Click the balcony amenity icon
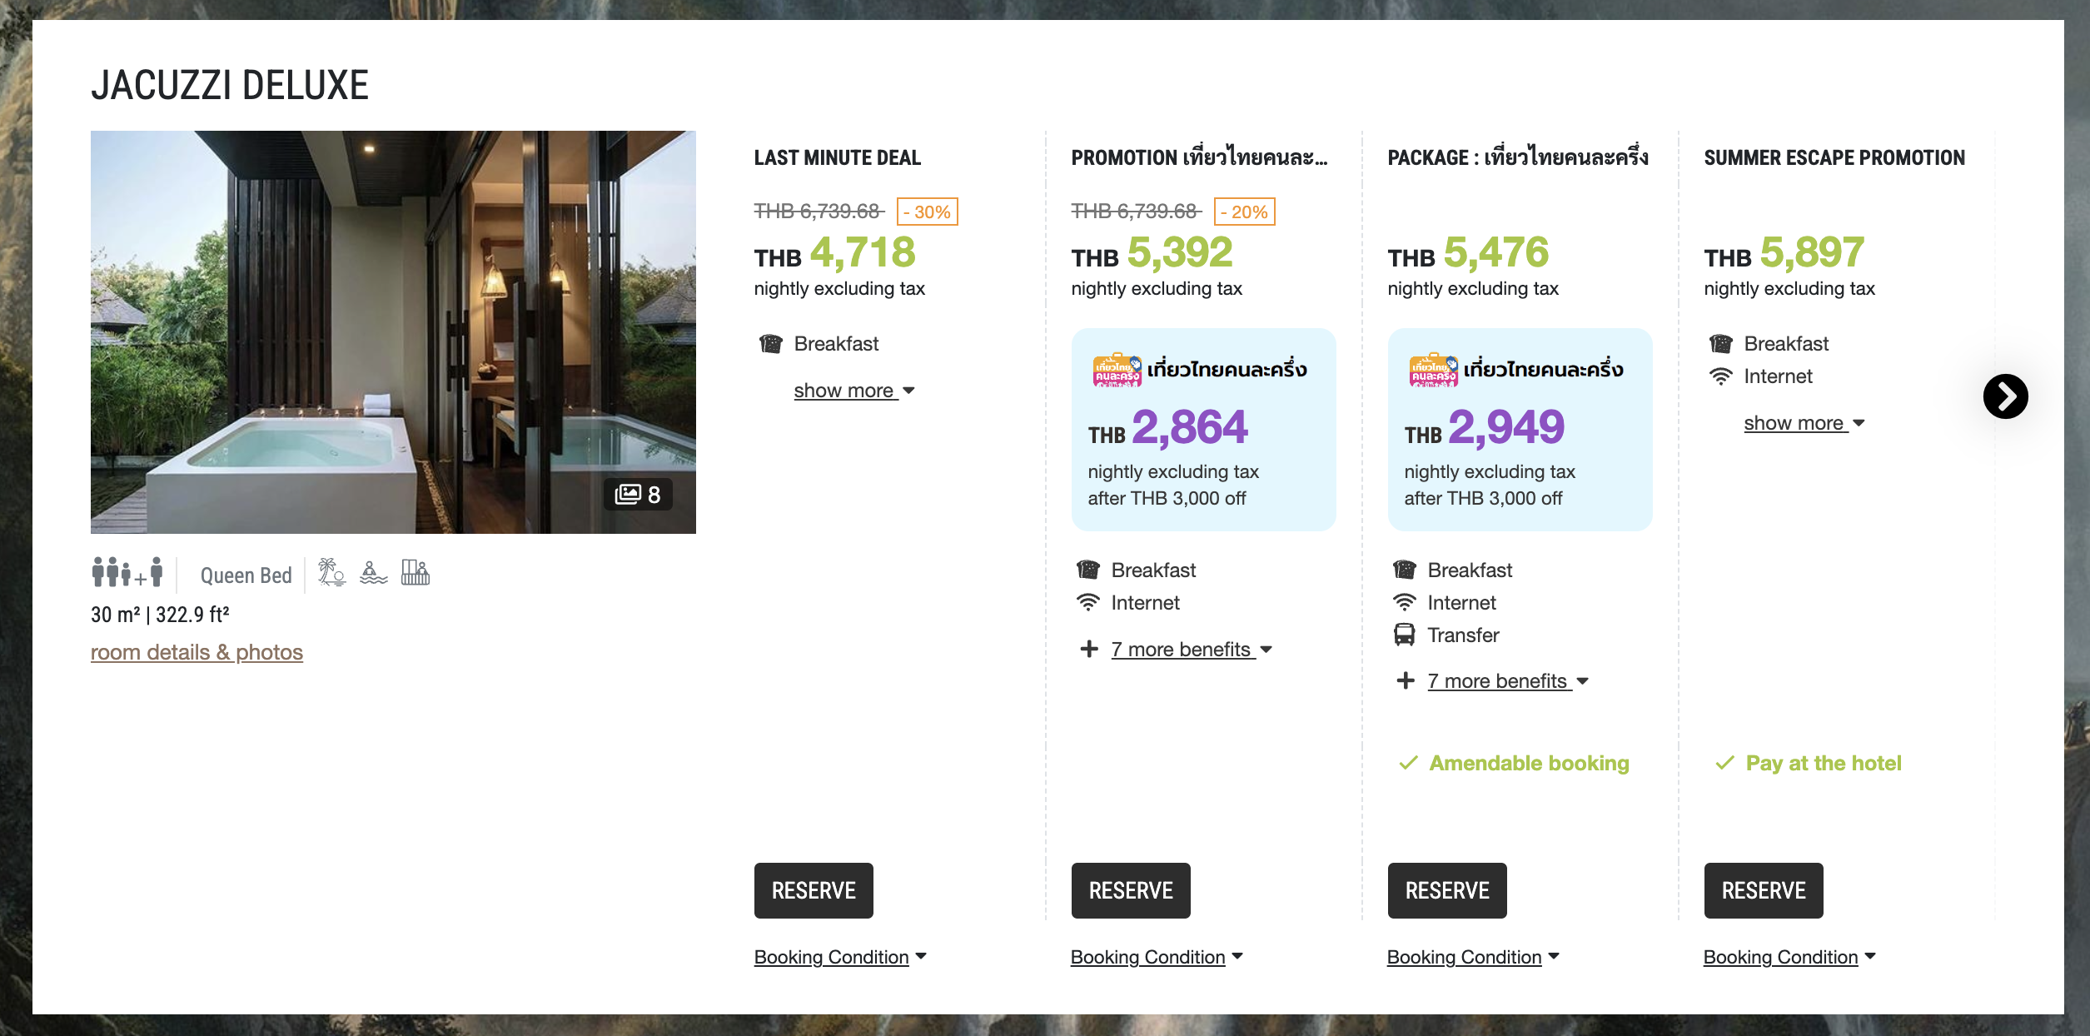 (x=415, y=572)
